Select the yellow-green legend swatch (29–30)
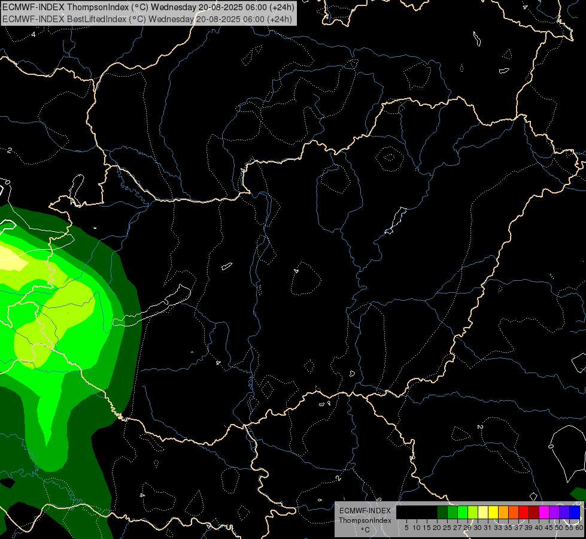 point(473,512)
